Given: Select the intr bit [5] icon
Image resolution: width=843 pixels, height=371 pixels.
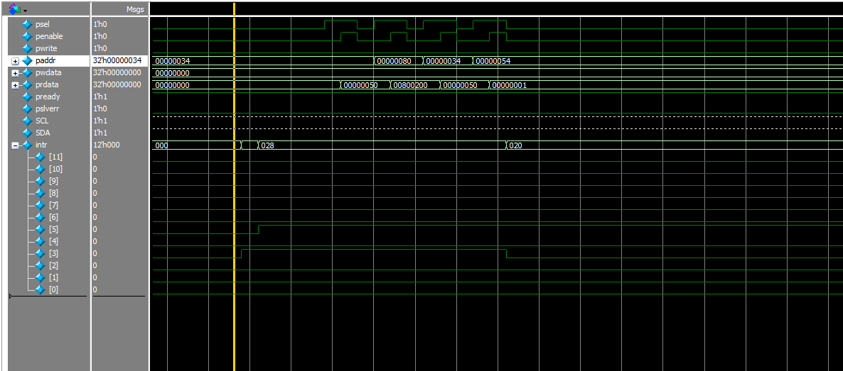Looking at the screenshot, I should tap(40, 229).
